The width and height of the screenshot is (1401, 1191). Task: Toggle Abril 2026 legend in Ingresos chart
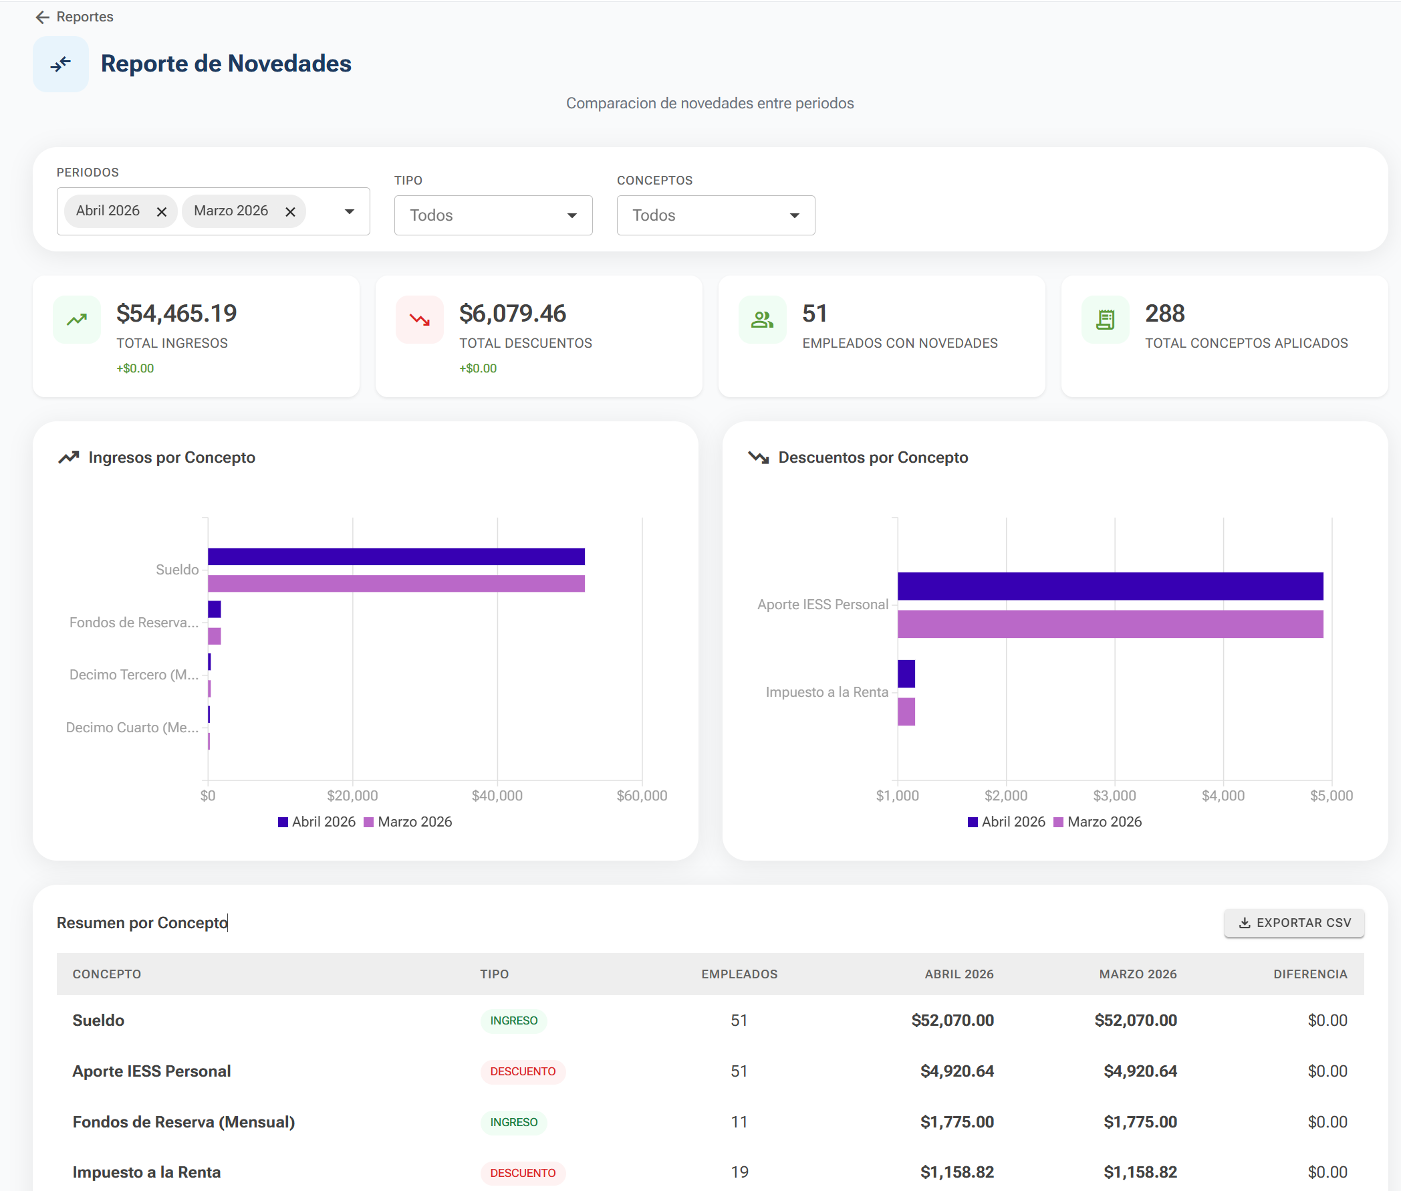(317, 822)
